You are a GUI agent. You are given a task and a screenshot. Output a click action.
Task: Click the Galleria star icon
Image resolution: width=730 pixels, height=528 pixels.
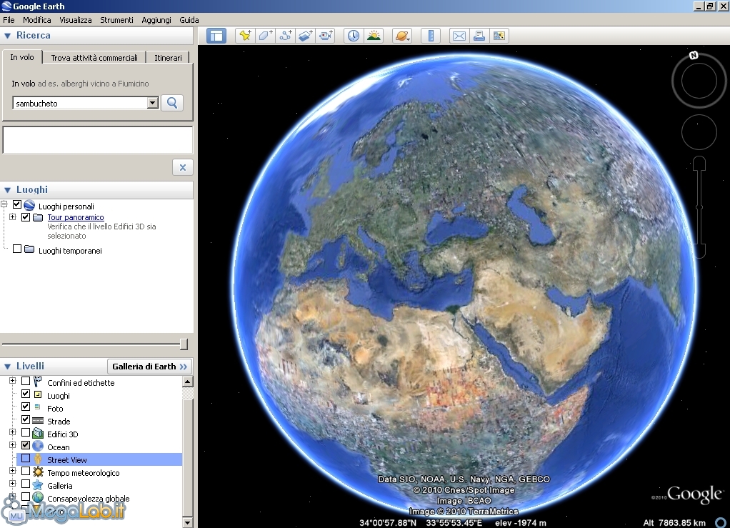(38, 485)
